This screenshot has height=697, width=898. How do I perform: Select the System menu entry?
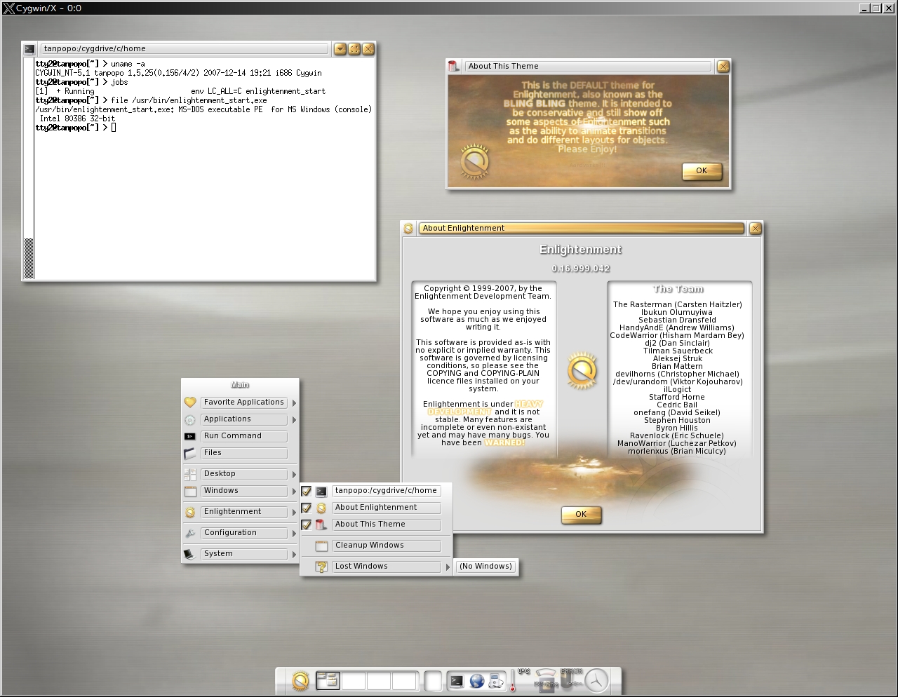[x=244, y=554]
